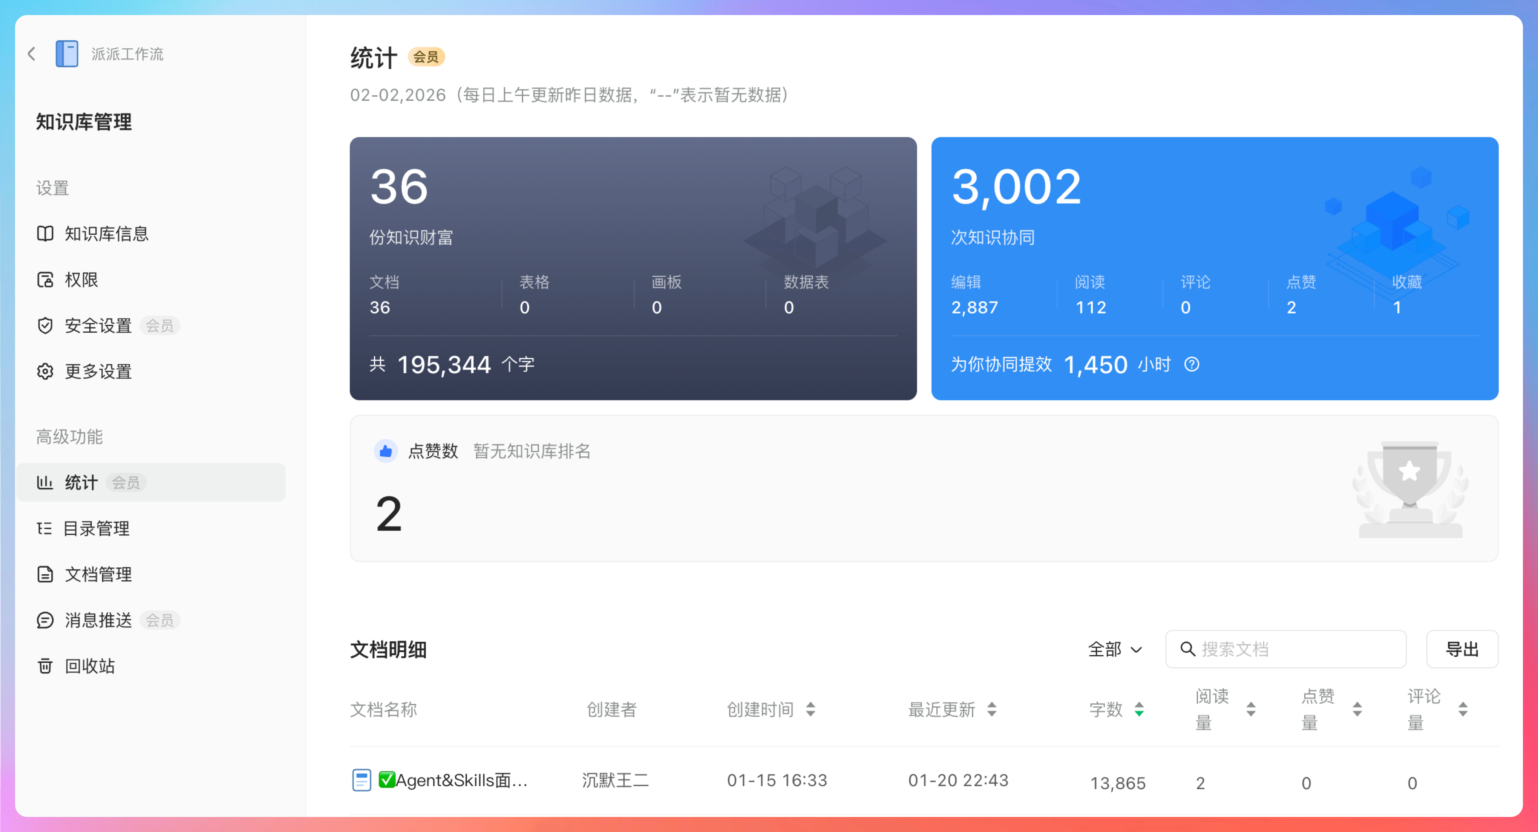Sort documents by 阅读量 arrows
The width and height of the screenshot is (1538, 832).
(x=1251, y=709)
